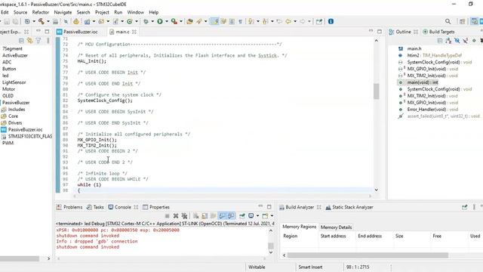The image size is (483, 272).
Task: Switch to the Problems tab
Action: tap(69, 207)
